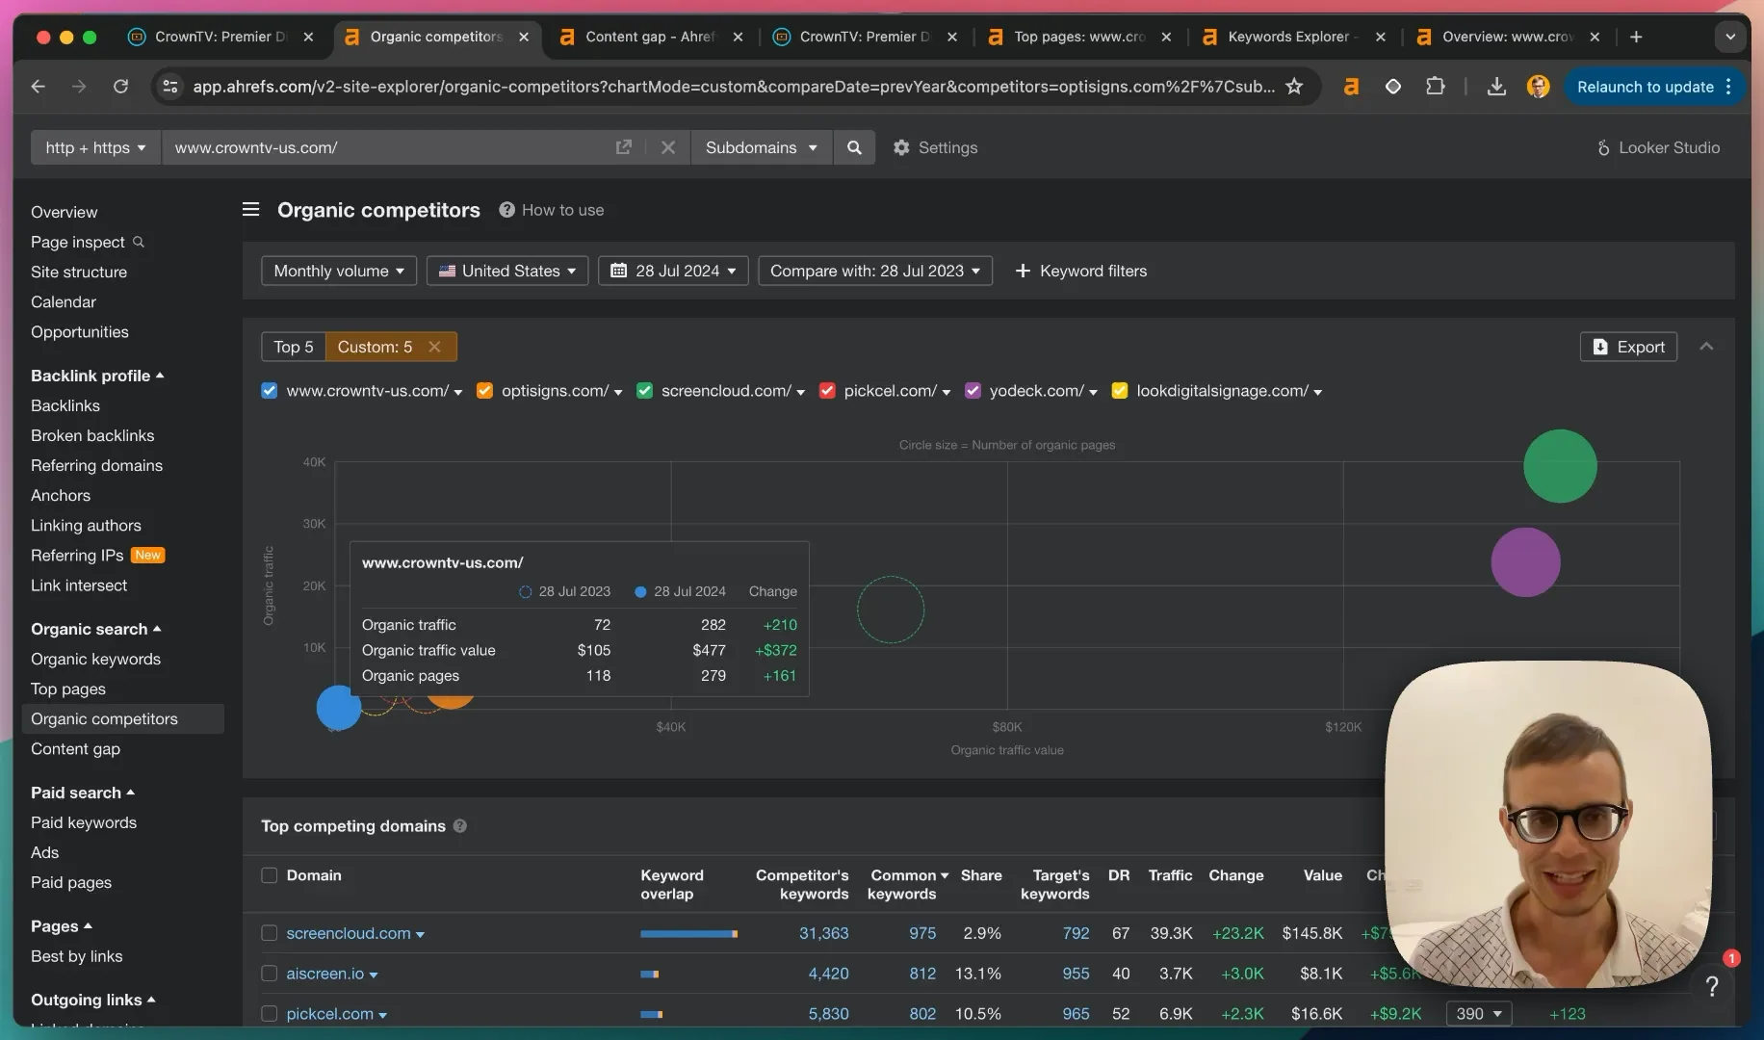Click the Ahrefs extension icon in toolbar
Viewport: 1764px width, 1040px height.
point(1351,87)
